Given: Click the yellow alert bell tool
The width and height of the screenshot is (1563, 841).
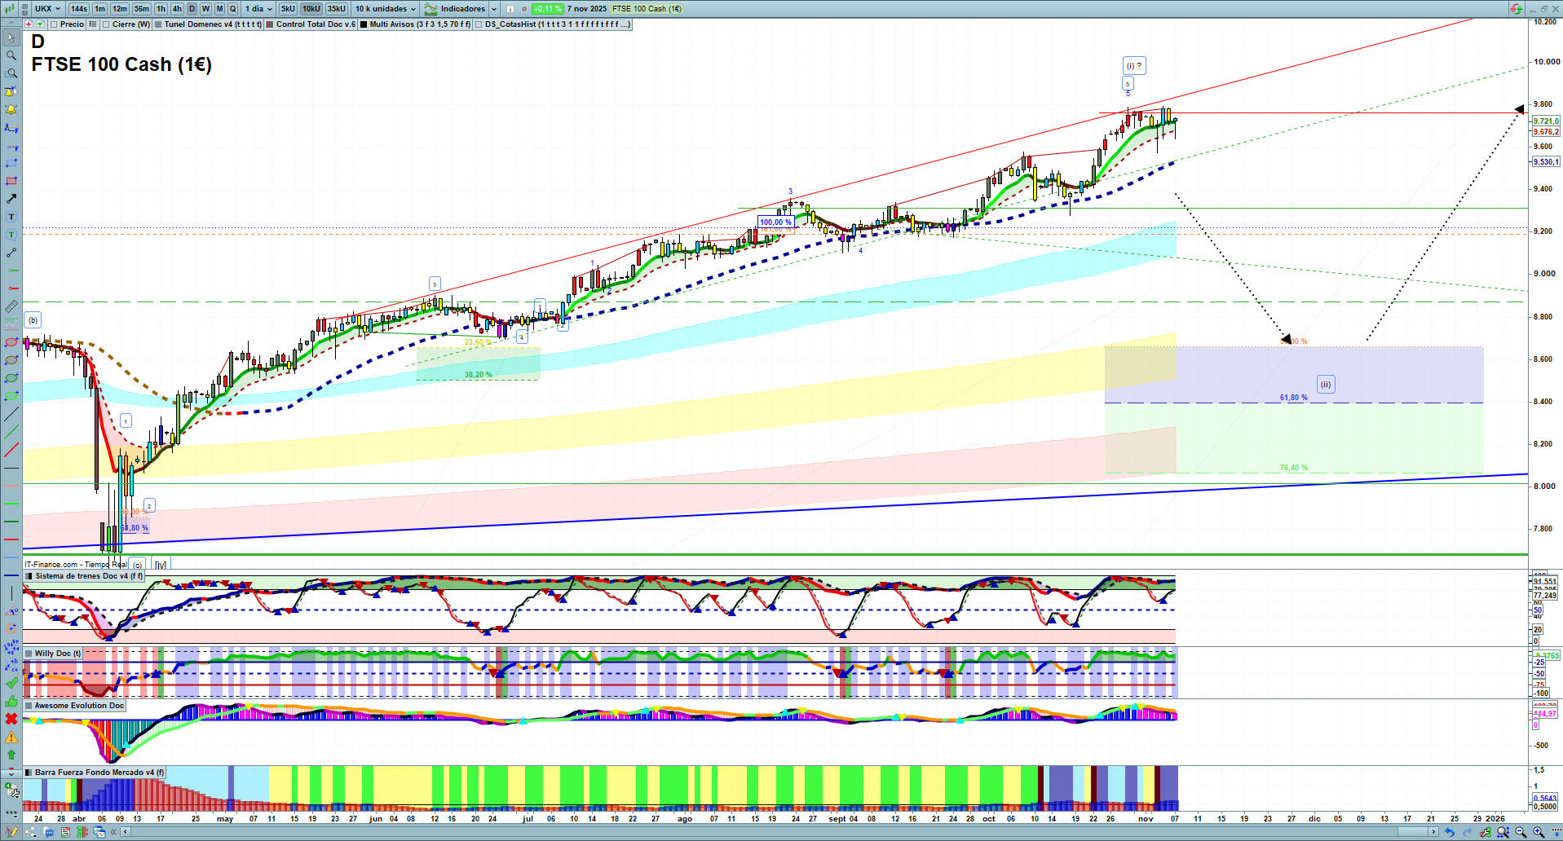Looking at the screenshot, I should point(11,109).
